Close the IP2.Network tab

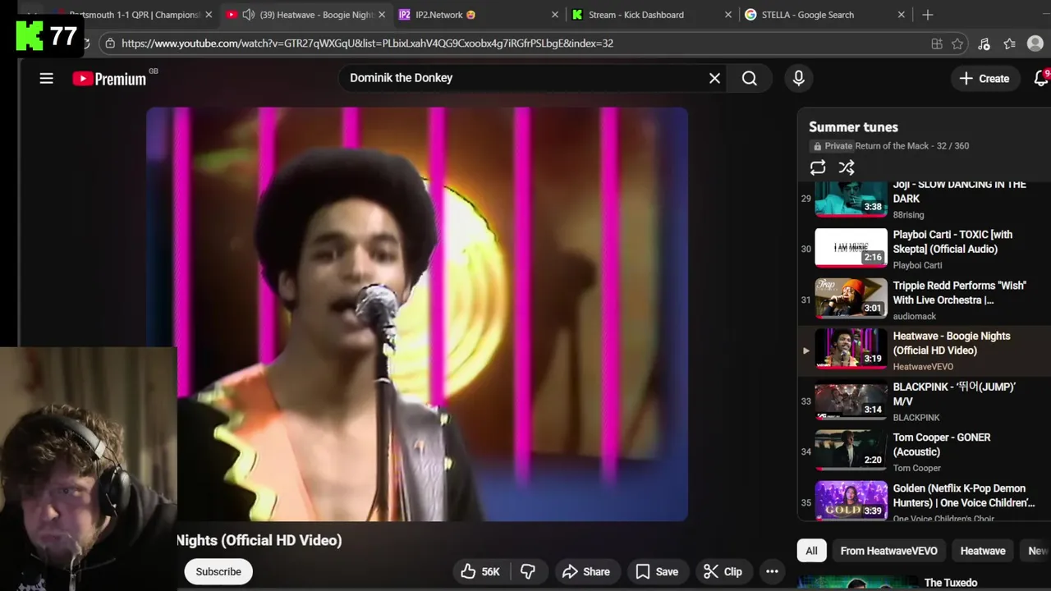tap(555, 15)
